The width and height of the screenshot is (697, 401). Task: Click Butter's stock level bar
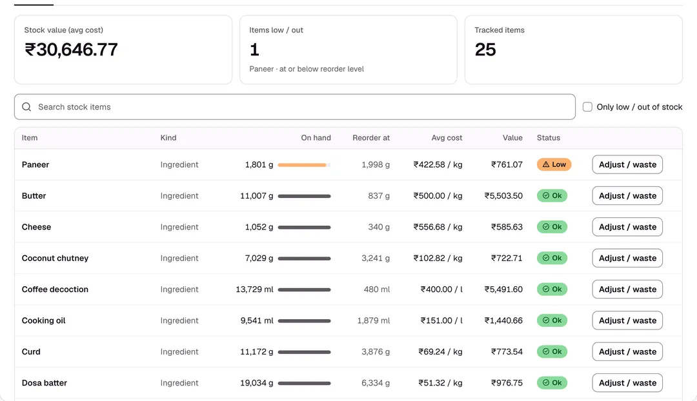(304, 196)
